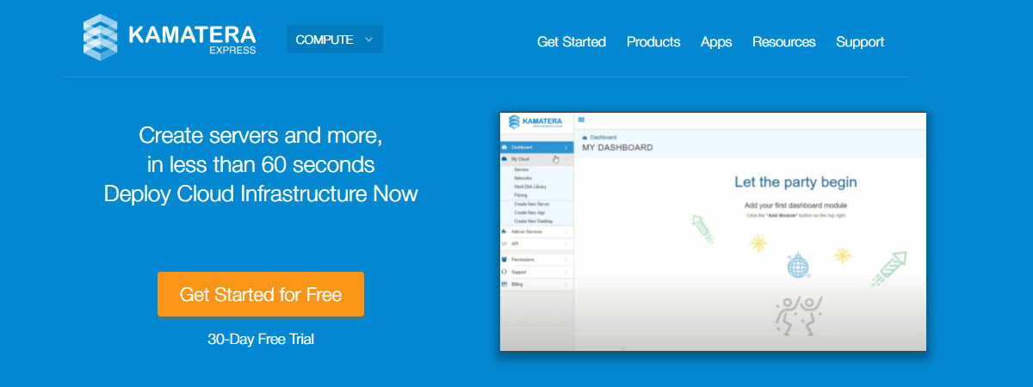
Task: Click the Dashboard breadcrumb in preview
Action: pos(600,138)
